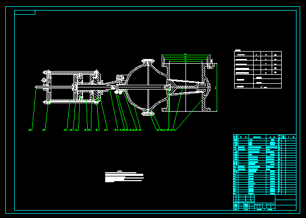Select the cyan parts list table
306x218 pixels.
pos(265,164)
